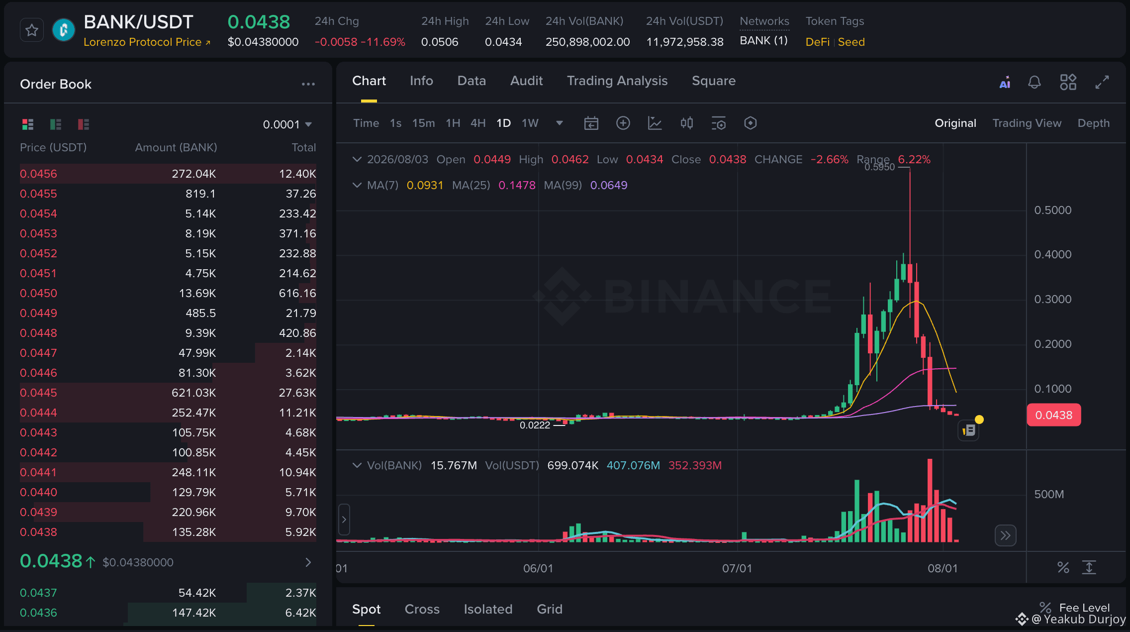Open last price detail arrow

click(308, 562)
